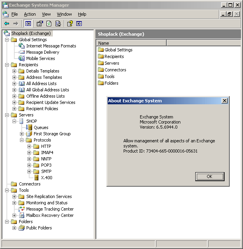Click the Refresh toolbar icon

[x=49, y=24]
